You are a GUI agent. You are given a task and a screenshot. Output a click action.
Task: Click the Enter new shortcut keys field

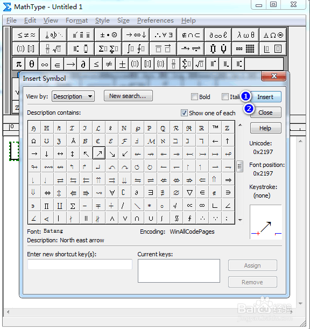click(x=80, y=264)
